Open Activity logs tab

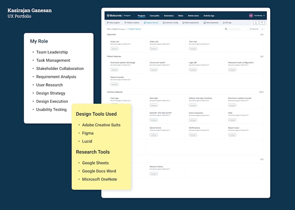click(209, 16)
